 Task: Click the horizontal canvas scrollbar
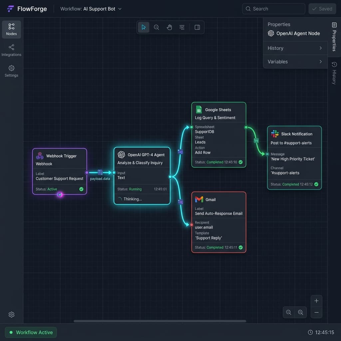160,321
